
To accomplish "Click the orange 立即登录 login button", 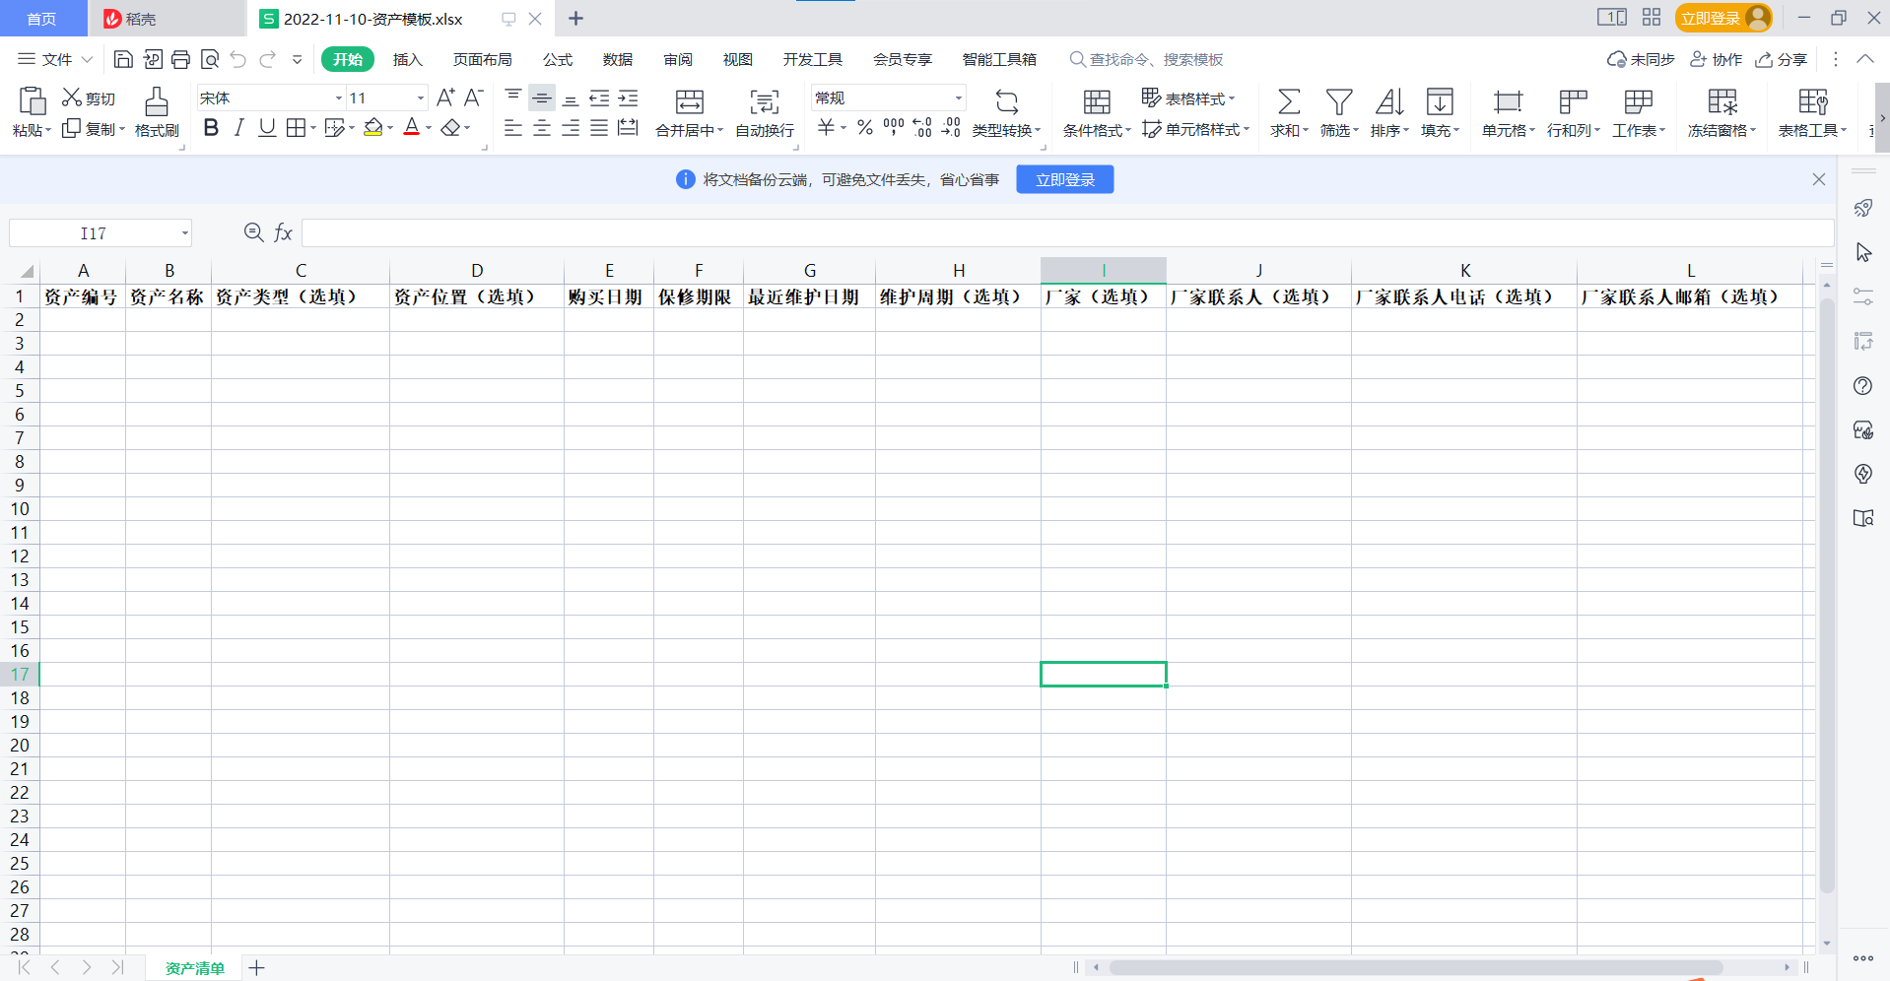I will point(1723,18).
